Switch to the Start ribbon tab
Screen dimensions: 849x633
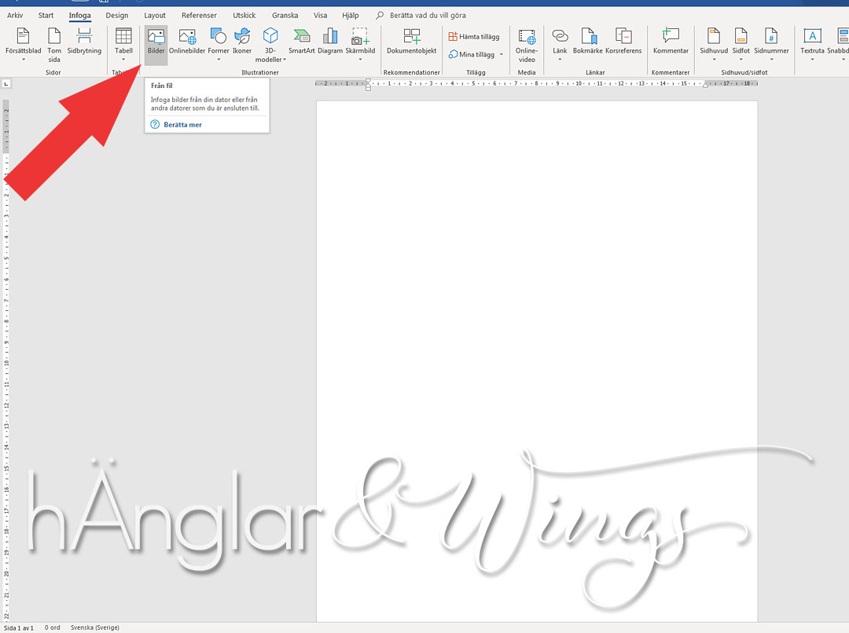(45, 14)
